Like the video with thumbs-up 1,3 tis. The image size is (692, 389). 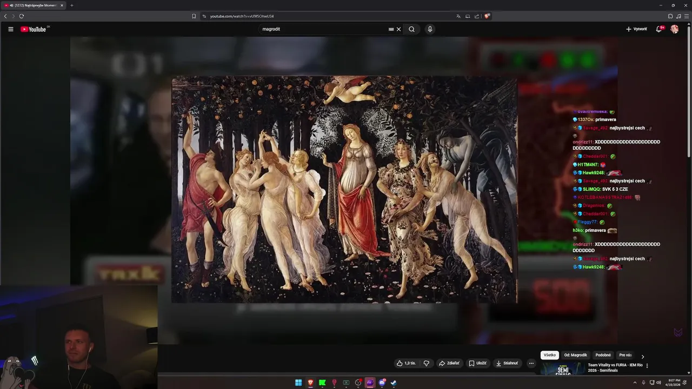(406, 363)
